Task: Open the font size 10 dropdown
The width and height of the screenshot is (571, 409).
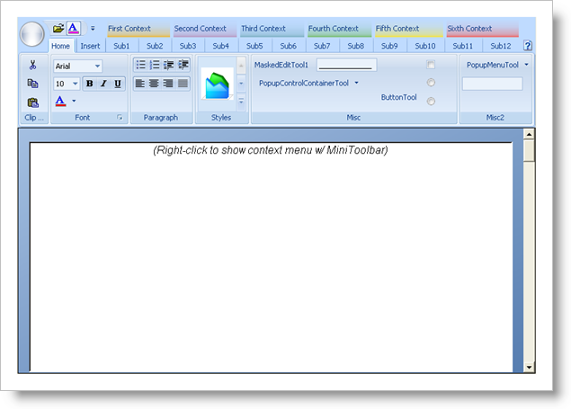Action: point(75,84)
